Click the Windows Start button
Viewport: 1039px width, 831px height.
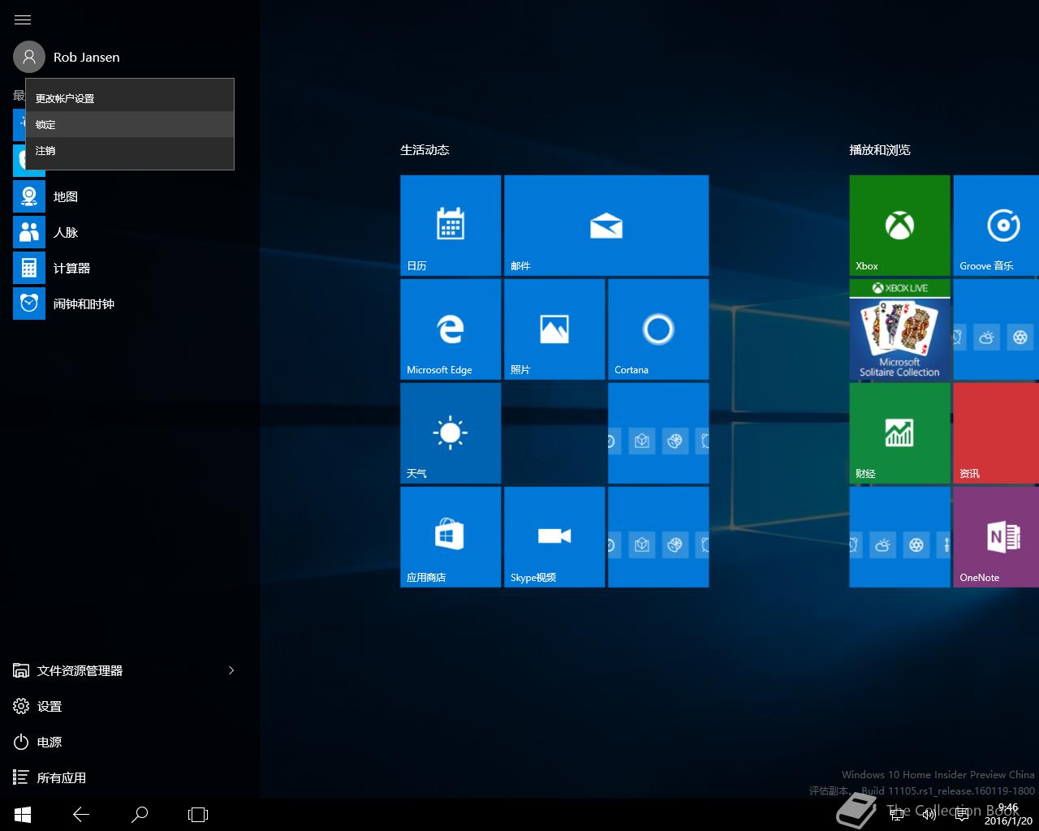click(x=23, y=814)
